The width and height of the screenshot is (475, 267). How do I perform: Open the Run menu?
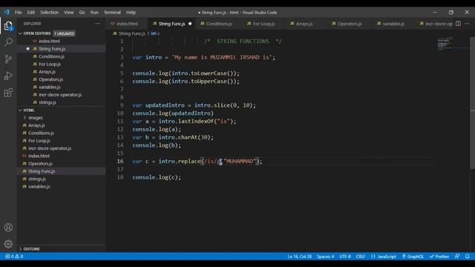[94, 13]
